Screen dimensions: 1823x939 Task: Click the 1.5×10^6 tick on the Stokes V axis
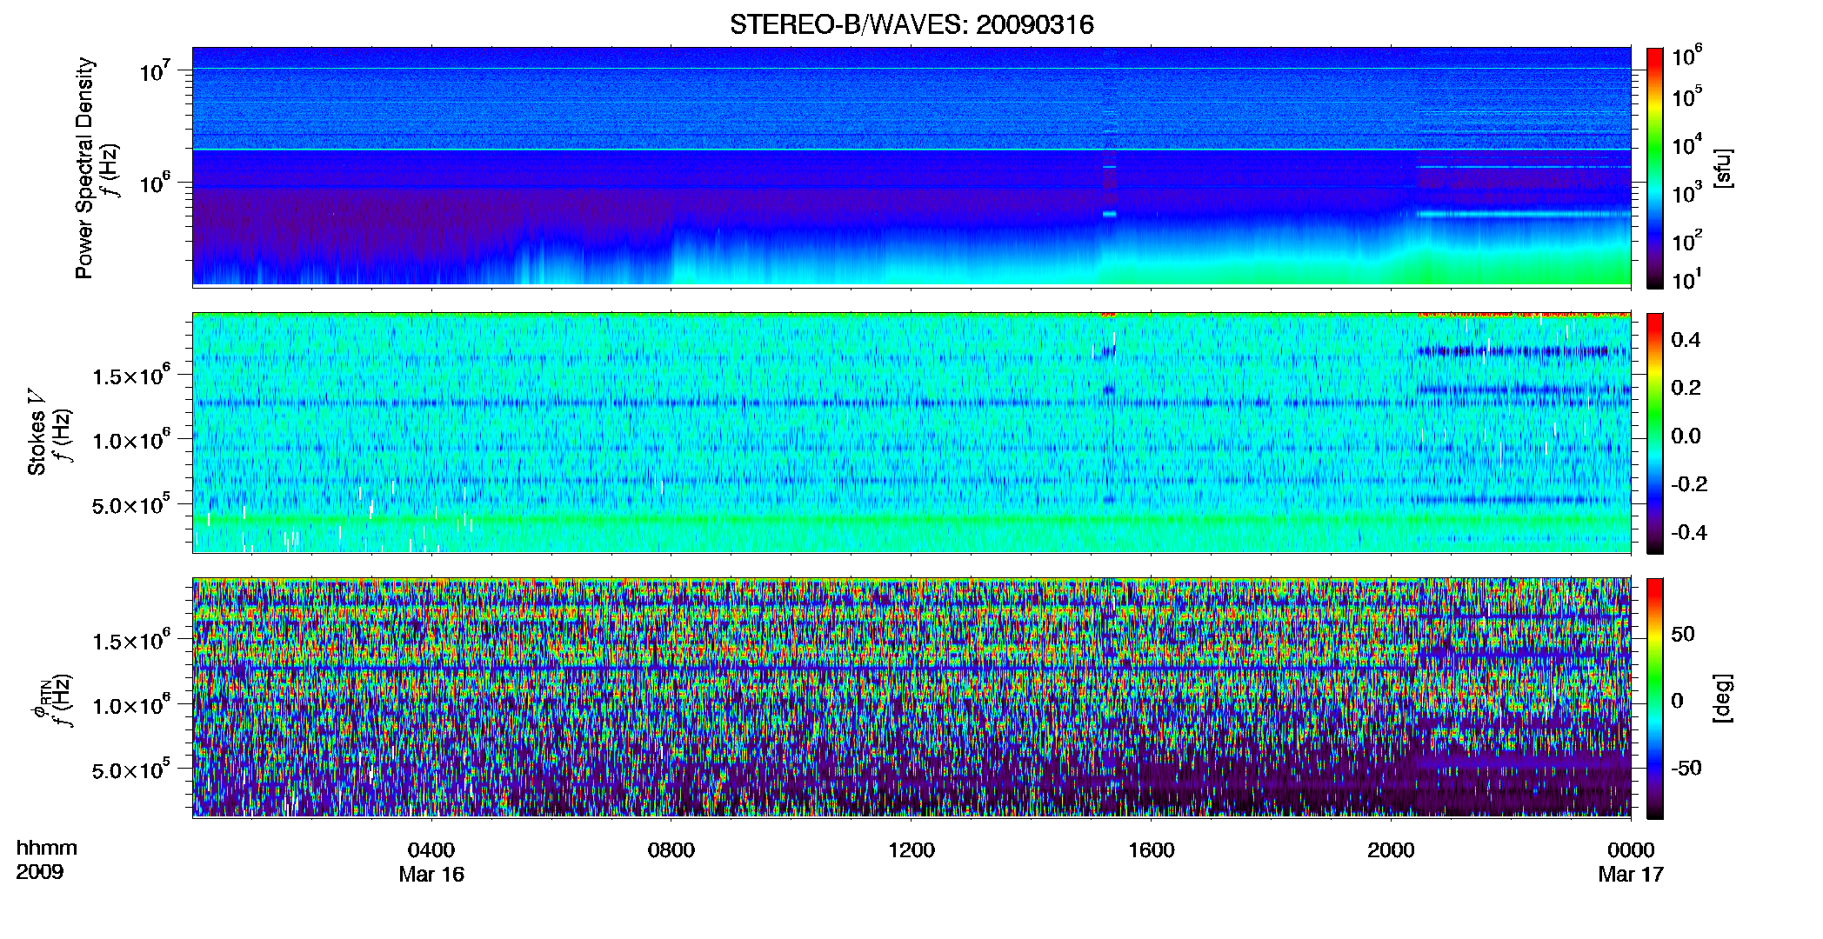pos(130,375)
